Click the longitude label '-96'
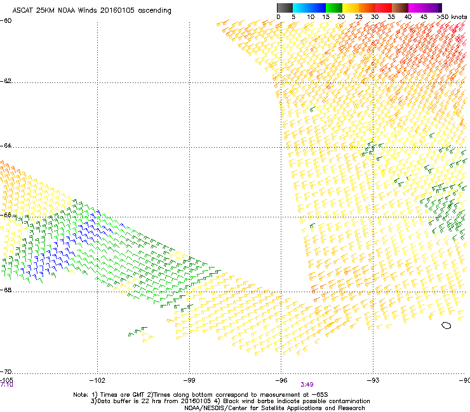Viewport: 470px width, 412px height. (x=281, y=380)
